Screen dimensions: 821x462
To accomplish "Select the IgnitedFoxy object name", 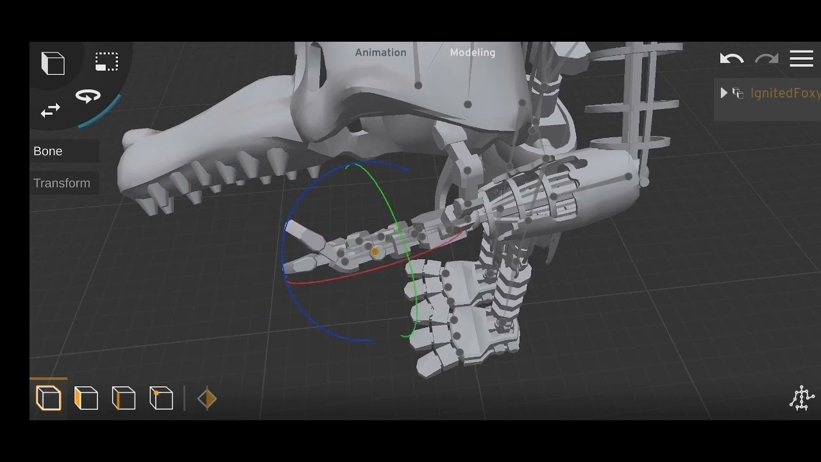I will point(785,94).
